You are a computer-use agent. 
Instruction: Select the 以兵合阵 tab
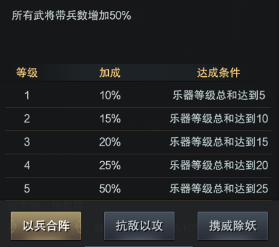click(46, 226)
